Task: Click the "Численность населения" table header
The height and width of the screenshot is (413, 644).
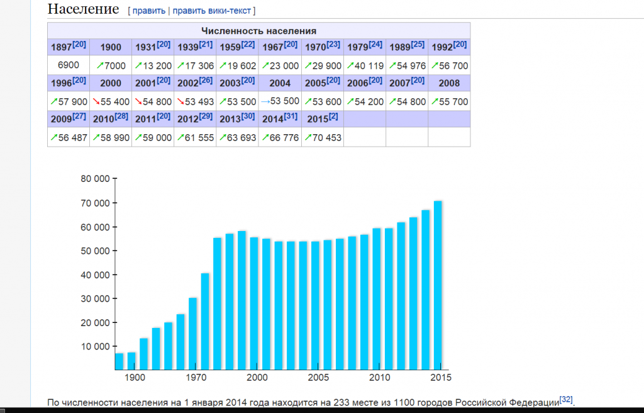Action: (x=258, y=30)
